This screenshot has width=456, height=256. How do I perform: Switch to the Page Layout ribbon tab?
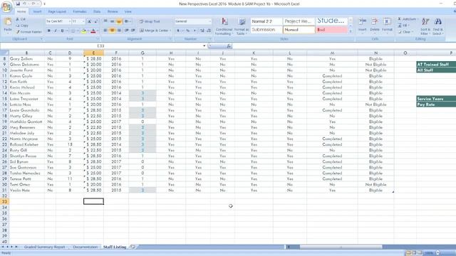click(x=57, y=11)
